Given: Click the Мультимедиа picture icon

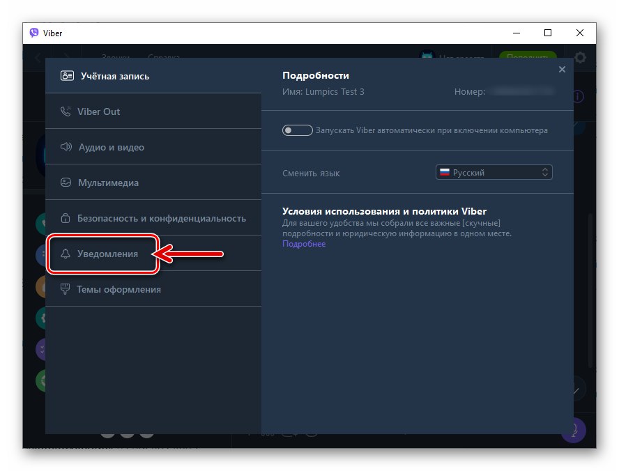Looking at the screenshot, I should (67, 183).
